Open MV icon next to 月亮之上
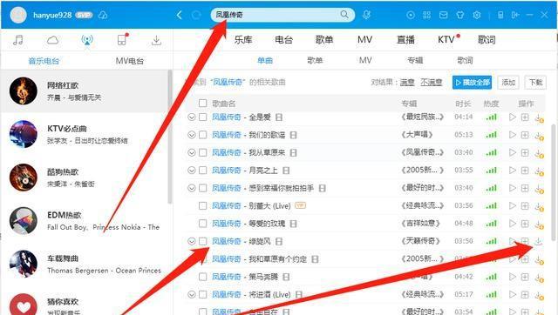Viewport: 558px width, 315px height. pos(286,171)
